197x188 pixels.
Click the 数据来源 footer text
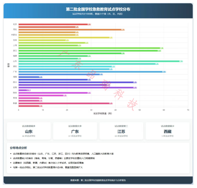point(98,180)
